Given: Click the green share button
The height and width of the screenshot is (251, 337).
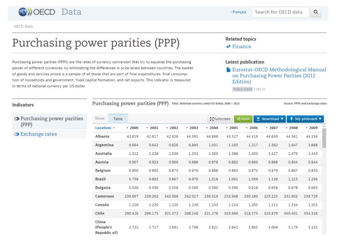Looking at the screenshot, I should pos(243,119).
